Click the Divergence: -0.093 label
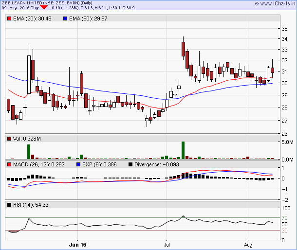 (x=157, y=164)
